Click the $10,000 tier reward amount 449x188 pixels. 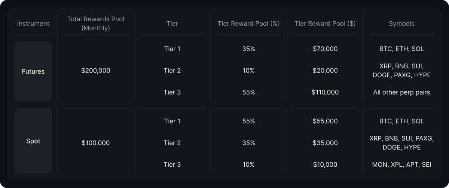coord(325,164)
